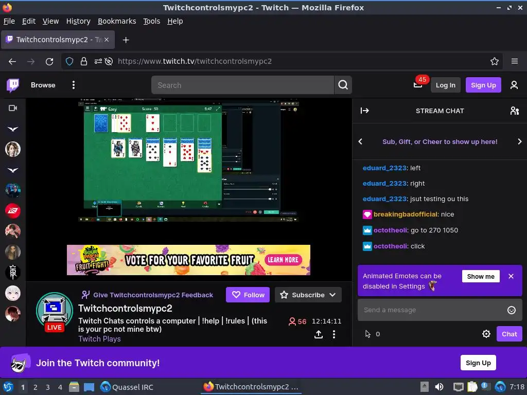The image size is (527, 395).
Task: Open the volume speaker tray icon
Action: [439, 387]
